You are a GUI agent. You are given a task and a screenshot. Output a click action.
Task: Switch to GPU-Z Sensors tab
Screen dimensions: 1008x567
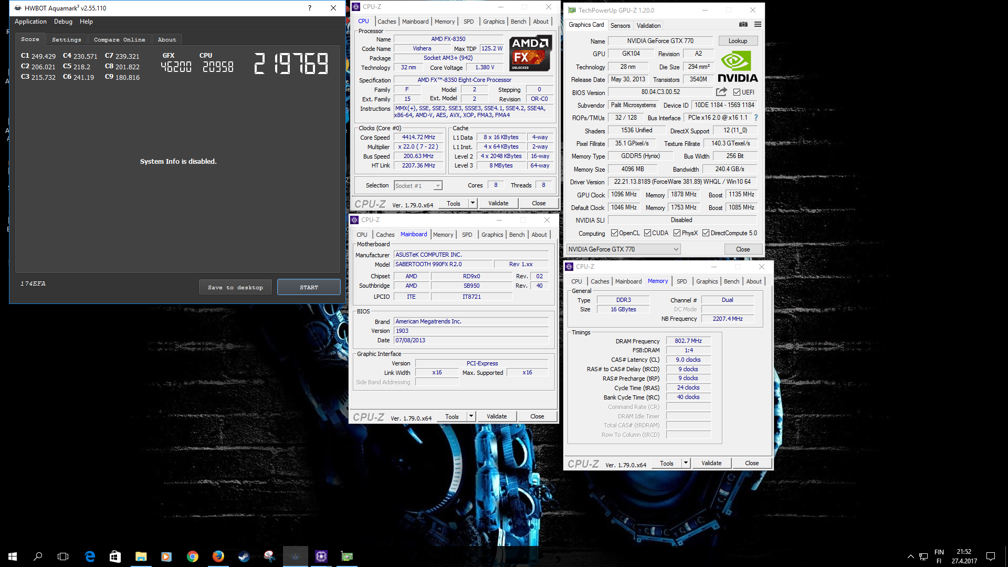point(620,26)
